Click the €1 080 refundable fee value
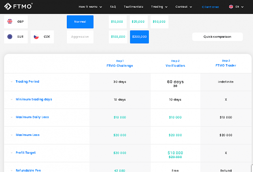 tap(120, 170)
